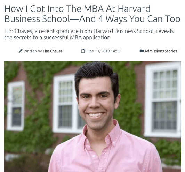This screenshot has height=172, width=185.
Task: Click the large right window in the photo
Action: tap(163, 100)
